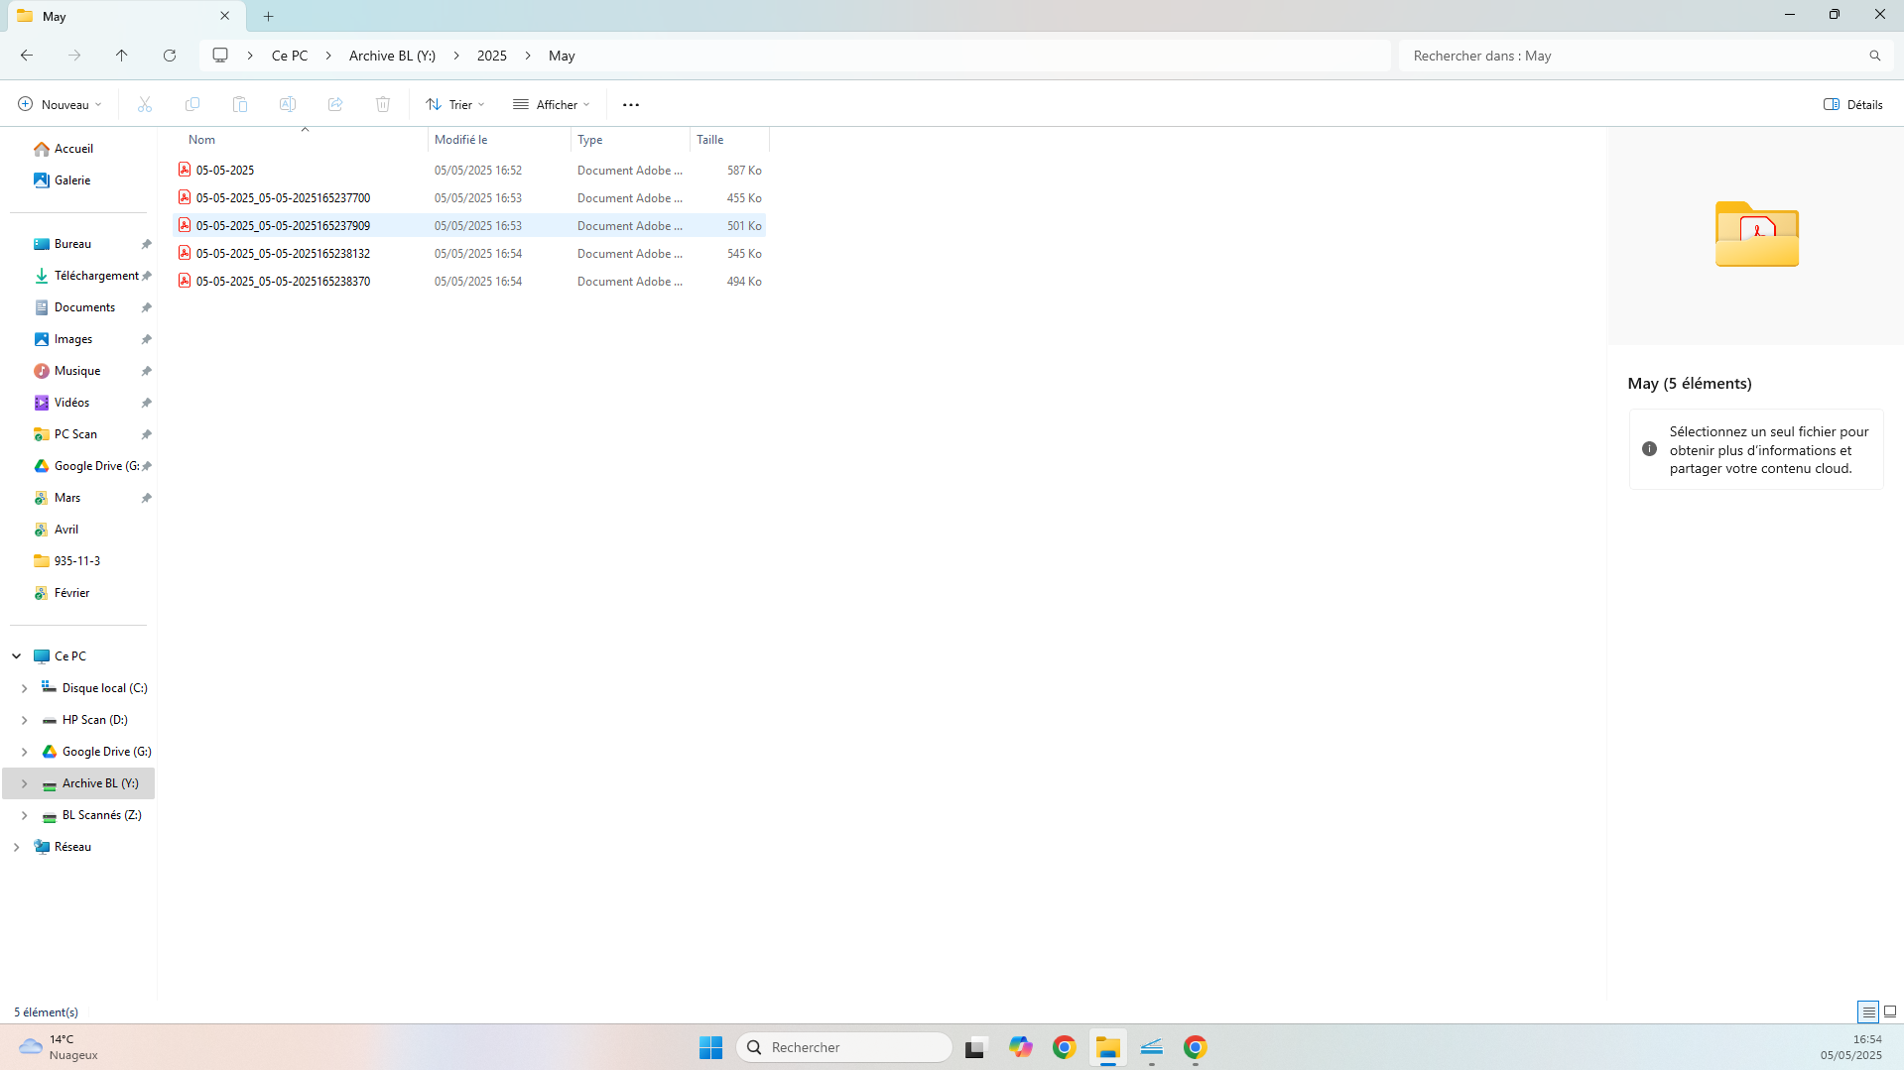This screenshot has height=1070, width=1904.
Task: Open the Afficher view dropdown
Action: (552, 104)
